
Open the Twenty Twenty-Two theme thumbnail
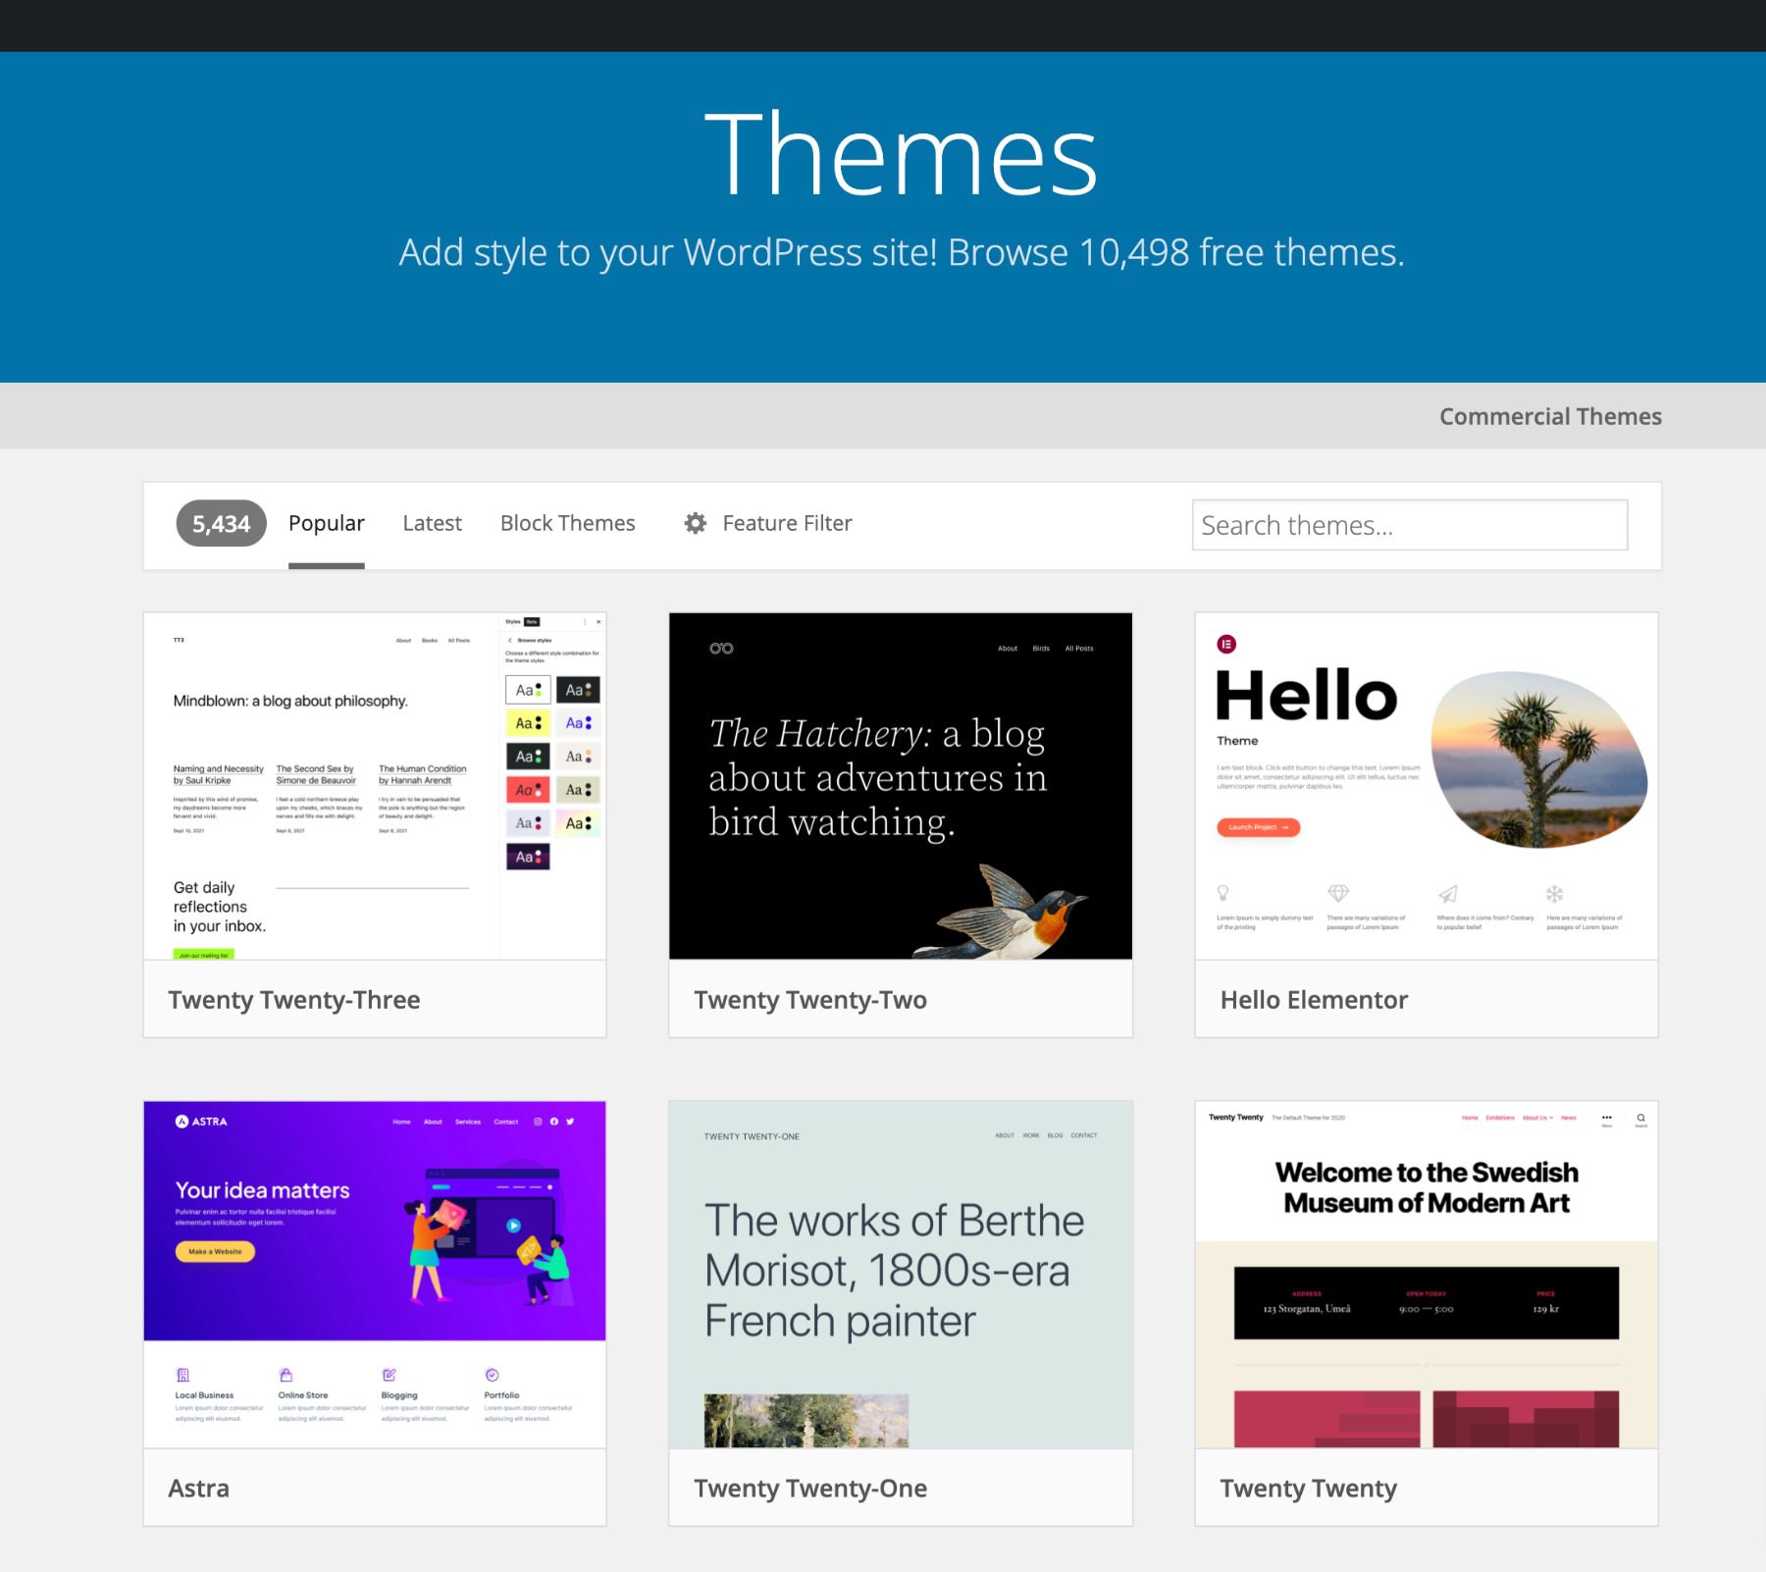[x=901, y=785]
